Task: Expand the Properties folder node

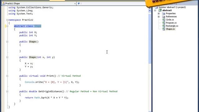Action: tap(159, 13)
